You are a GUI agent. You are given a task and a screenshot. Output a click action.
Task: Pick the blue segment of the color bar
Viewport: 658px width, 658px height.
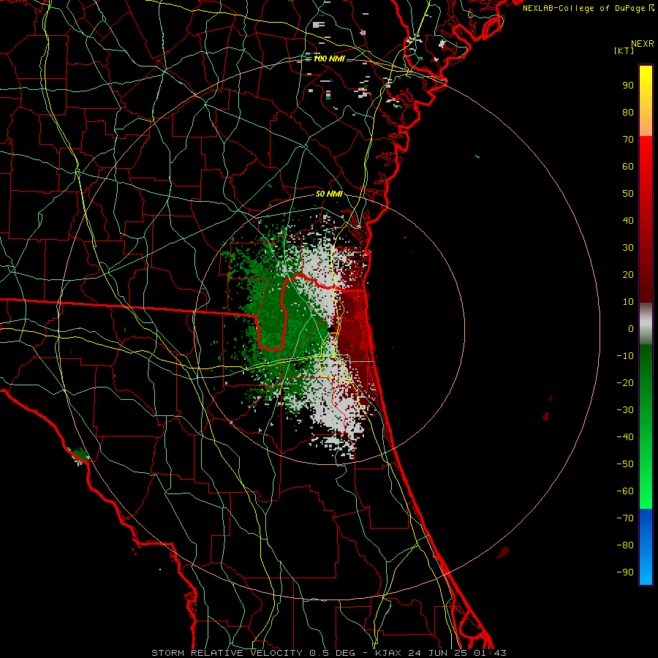[x=646, y=547]
